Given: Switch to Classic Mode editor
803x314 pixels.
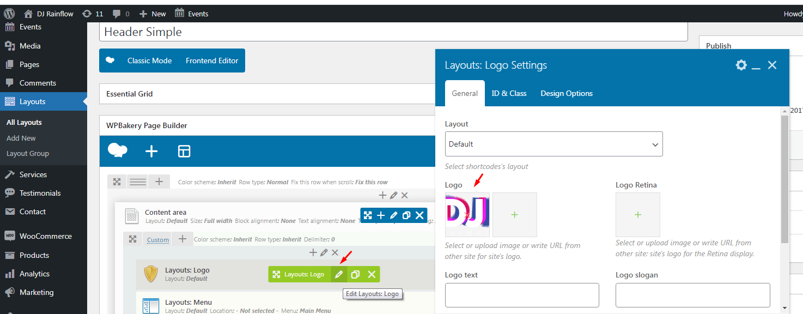Looking at the screenshot, I should tap(149, 61).
